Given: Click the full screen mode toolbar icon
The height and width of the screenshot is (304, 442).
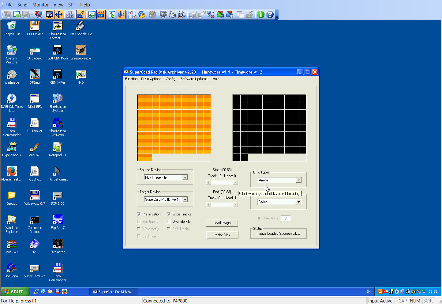Looking at the screenshot, I should [49, 14].
